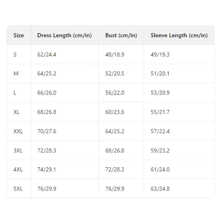This screenshot has height=224, width=224.
Task: Click sleeve length value 59/23.2
Action: pyautogui.click(x=160, y=150)
